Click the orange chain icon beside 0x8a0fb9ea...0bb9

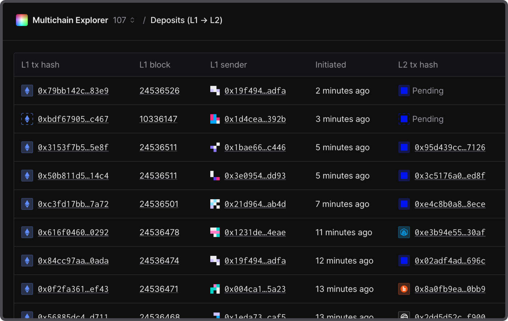coord(404,289)
